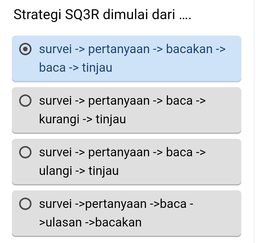Click the filled radio indicator on the highlighted answer
This screenshot has height=243, width=256.
(26, 49)
